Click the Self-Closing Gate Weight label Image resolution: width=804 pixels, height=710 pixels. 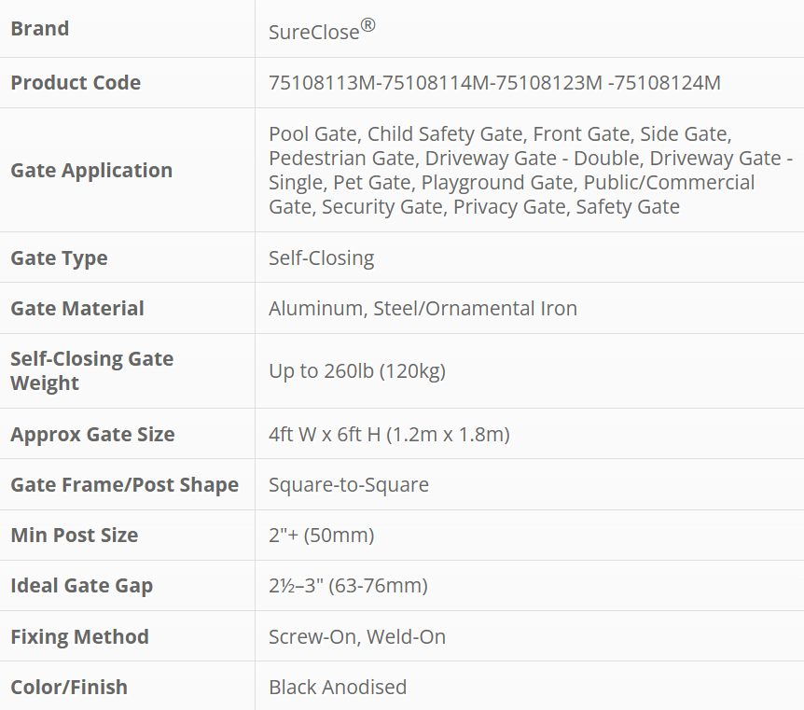tap(91, 370)
